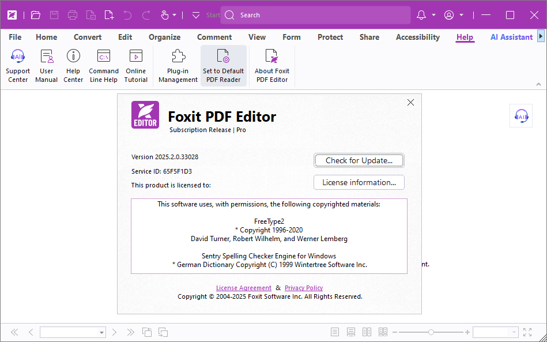The width and height of the screenshot is (547, 342).
Task: Open the AI Assistant tab
Action: click(511, 37)
